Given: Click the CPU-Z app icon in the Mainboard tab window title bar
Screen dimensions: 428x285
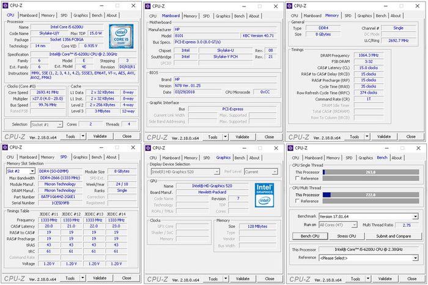Looking at the screenshot, I should [x=147, y=6].
